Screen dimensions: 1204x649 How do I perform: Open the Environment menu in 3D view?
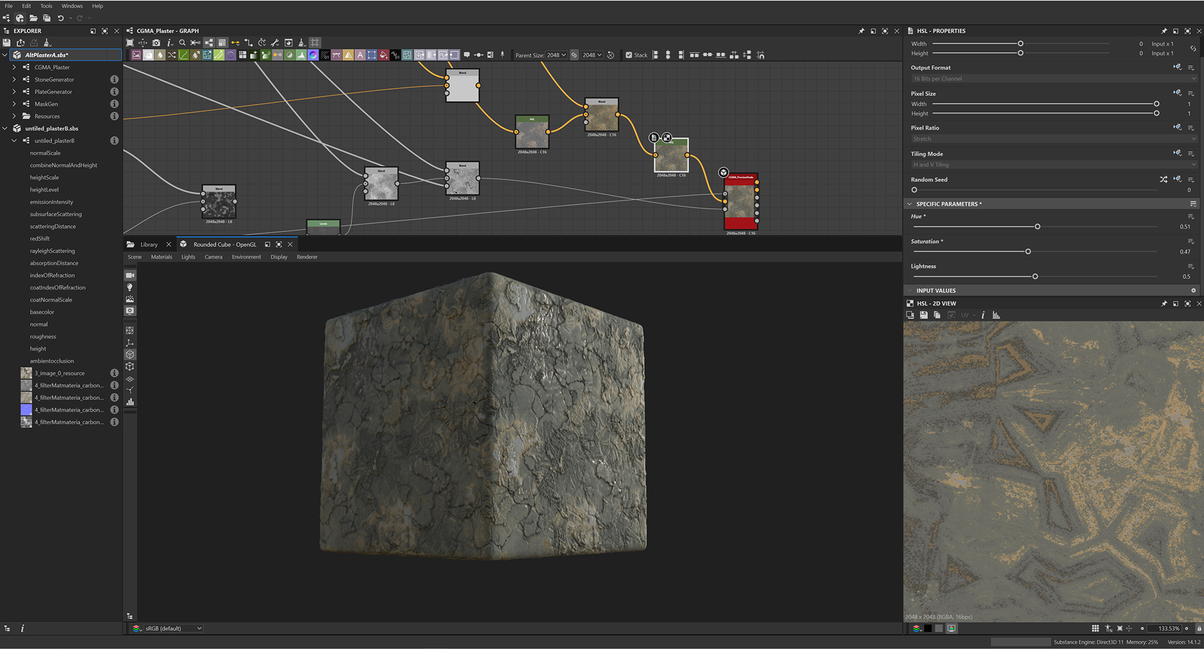pyautogui.click(x=246, y=257)
